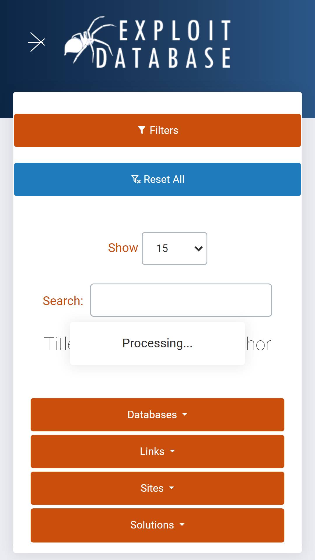
Task: Sort by the Author column header
Action: pyautogui.click(x=258, y=344)
